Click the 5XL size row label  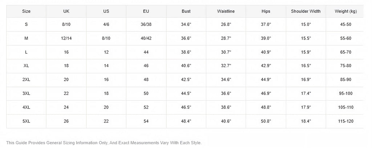click(26, 121)
